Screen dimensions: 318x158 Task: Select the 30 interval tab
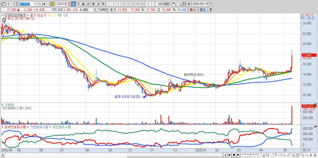[133, 4]
